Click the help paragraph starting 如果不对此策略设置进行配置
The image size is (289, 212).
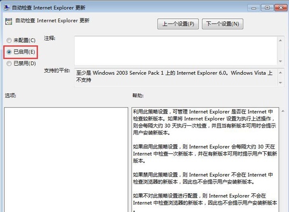[205, 202]
